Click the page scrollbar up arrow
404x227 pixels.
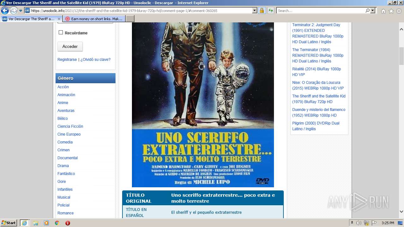(401, 29)
